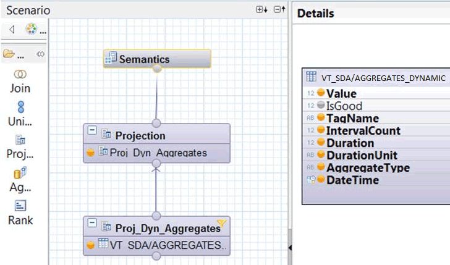Select the VT SDA/AGGREGATES data source entry

click(x=163, y=245)
